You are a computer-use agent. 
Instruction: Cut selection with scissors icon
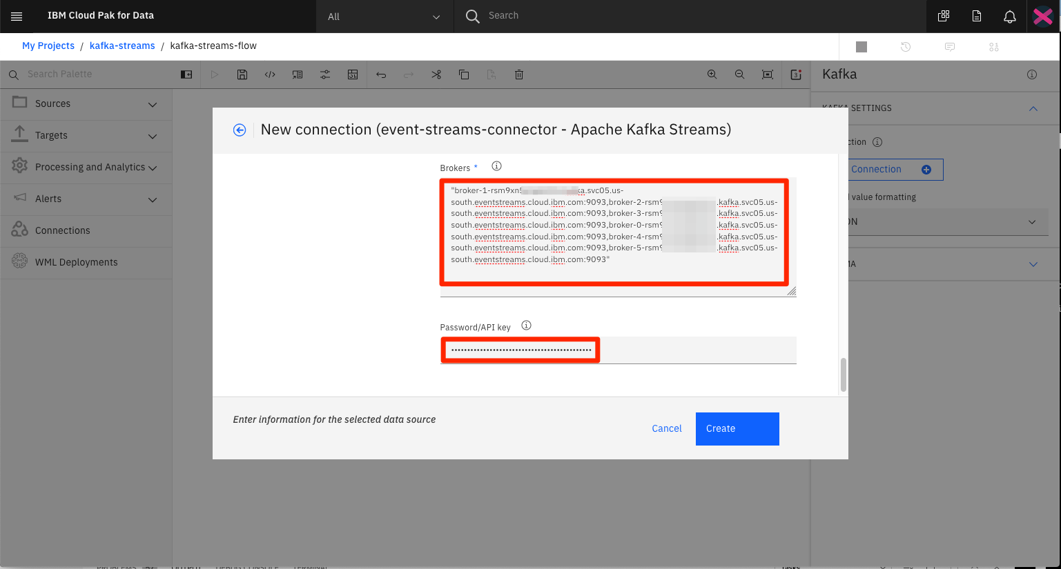[x=436, y=74]
